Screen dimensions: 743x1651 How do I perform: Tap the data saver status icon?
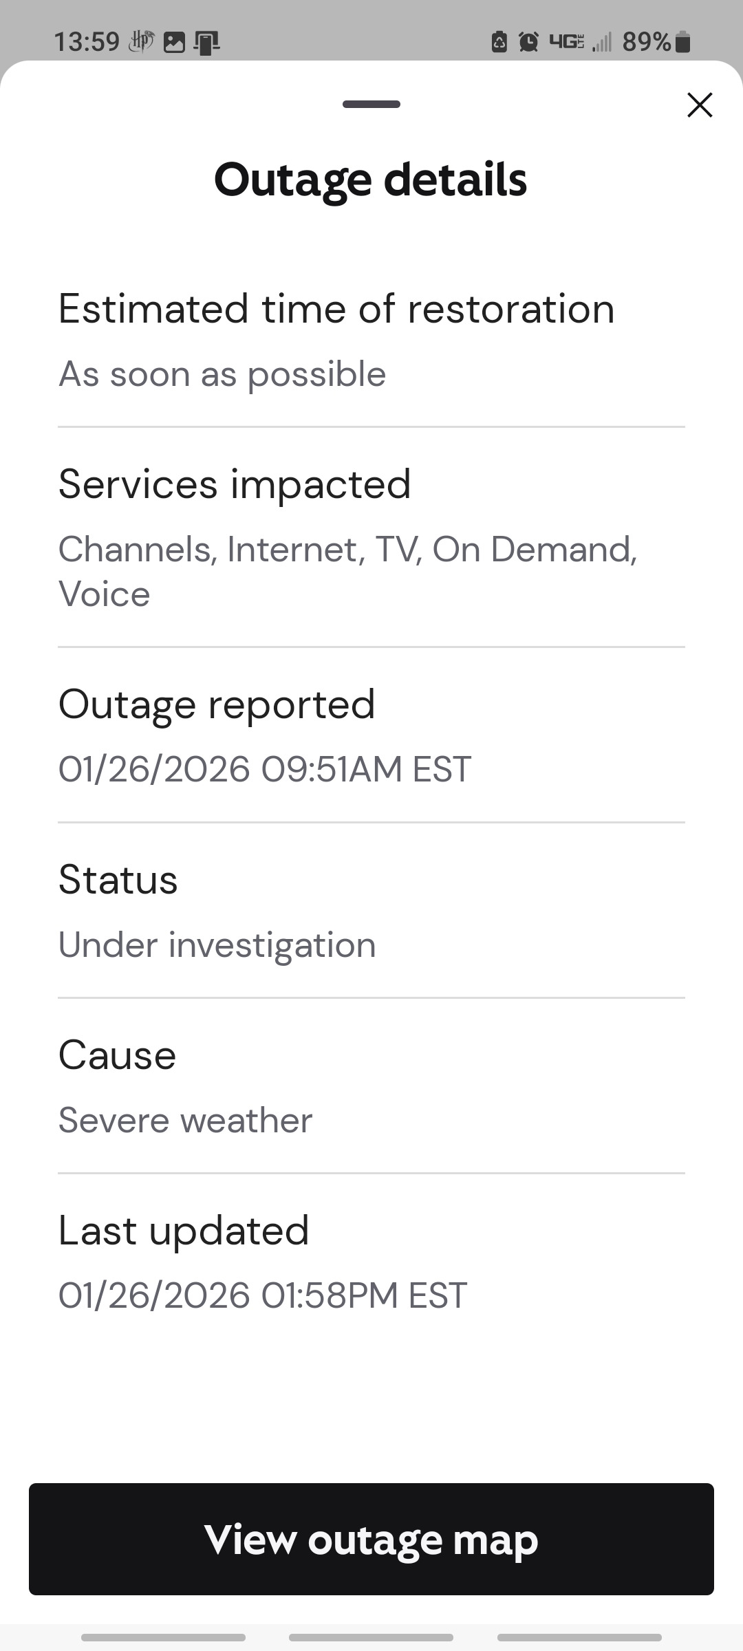click(x=499, y=41)
